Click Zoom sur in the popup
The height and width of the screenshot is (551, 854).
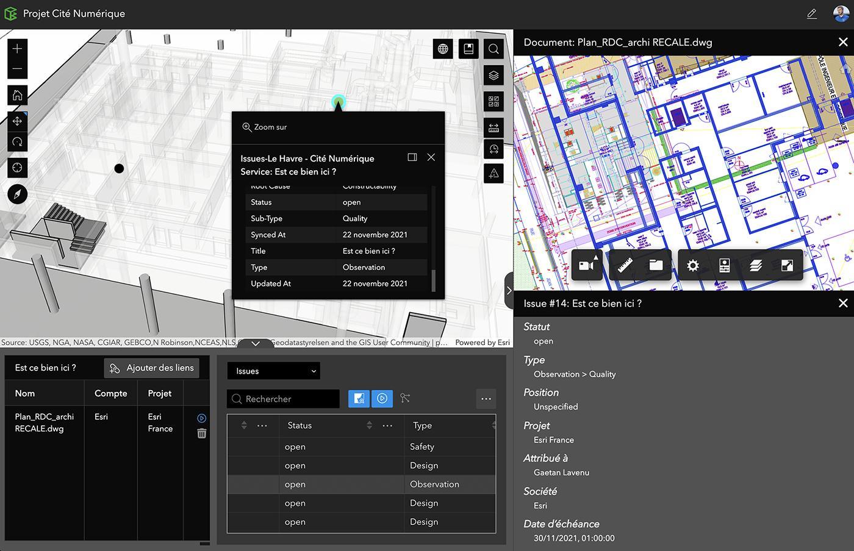click(x=265, y=127)
